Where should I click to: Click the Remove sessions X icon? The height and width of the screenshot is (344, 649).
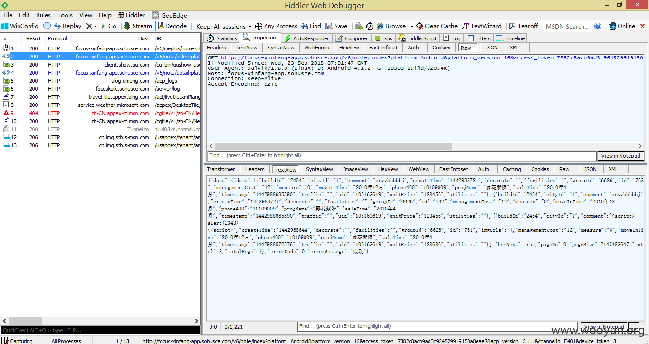89,26
